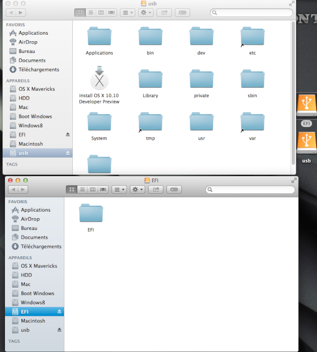Go back in EFI window
This screenshot has height=352, width=317.
pyautogui.click(x=13, y=189)
